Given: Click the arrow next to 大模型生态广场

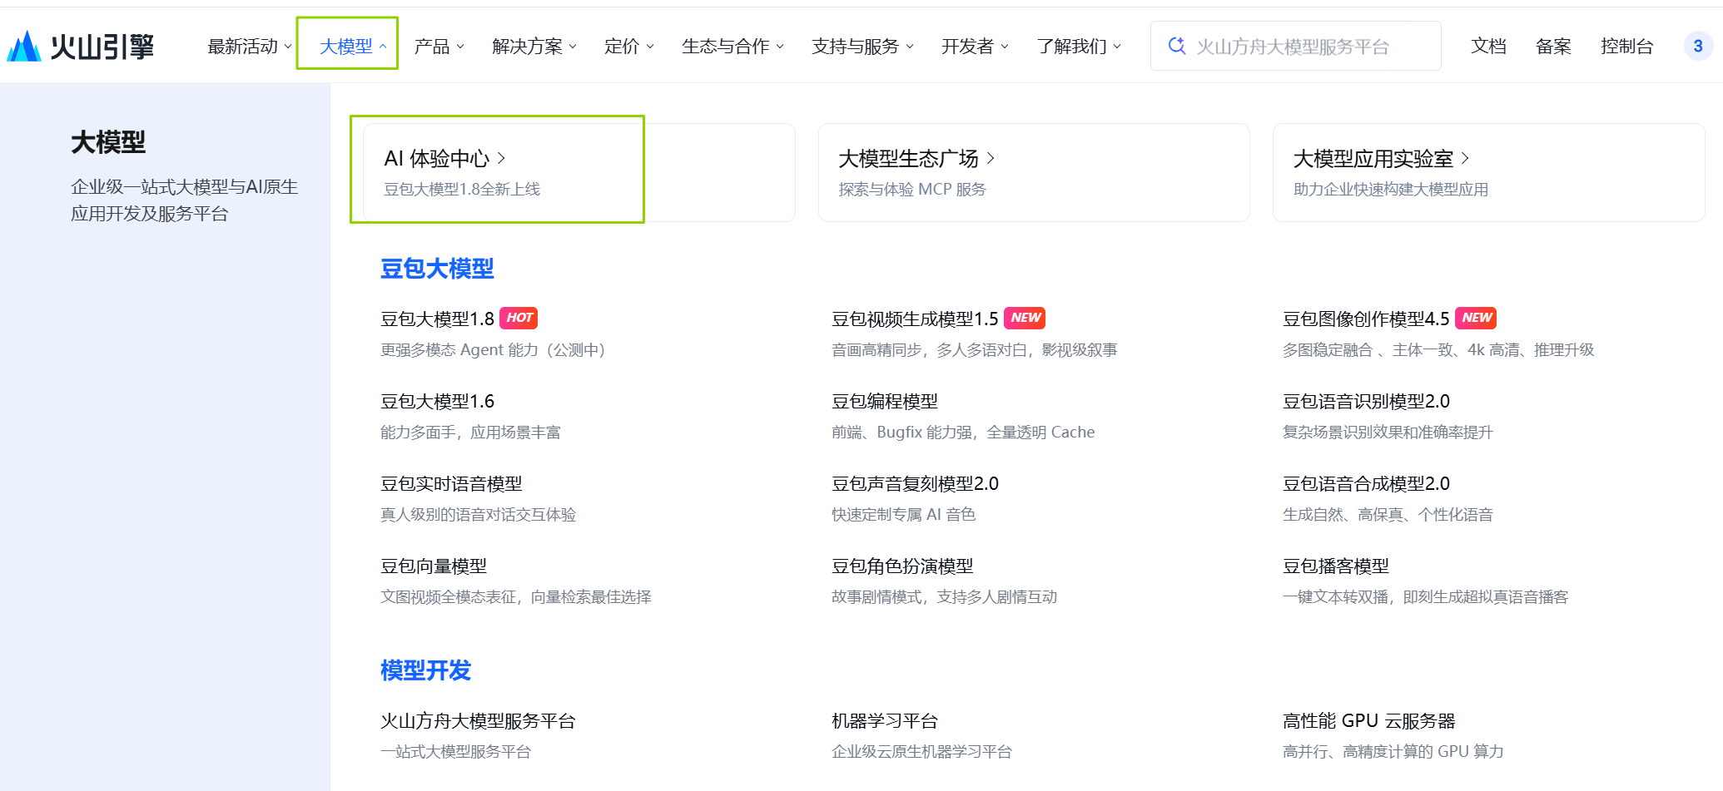Looking at the screenshot, I should pos(991,158).
